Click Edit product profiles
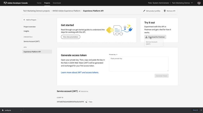Screen dimensions: 203x113 tap(152, 11)
